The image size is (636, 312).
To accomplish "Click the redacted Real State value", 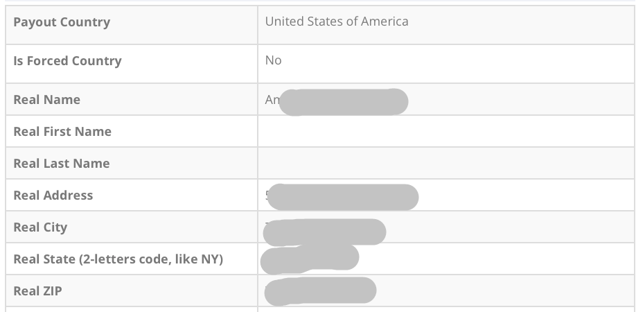I will coord(310,259).
